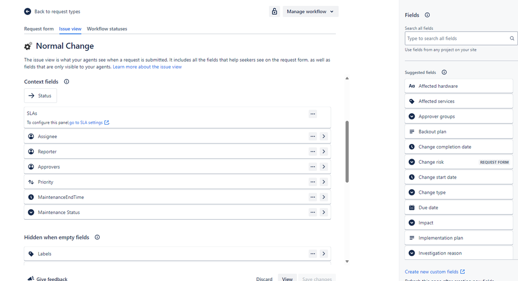This screenshot has height=281, width=518.
Task: Select the Change type suggested field
Action: click(458, 192)
